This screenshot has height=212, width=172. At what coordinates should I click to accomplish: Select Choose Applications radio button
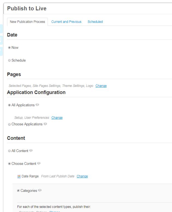tap(10, 124)
